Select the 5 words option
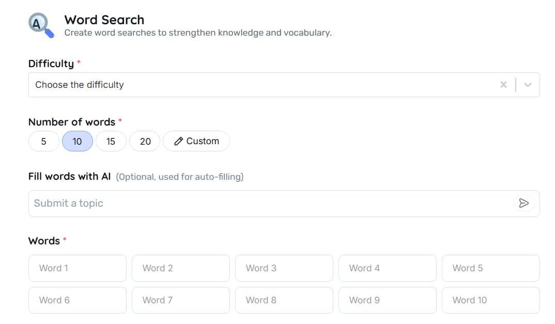Screen dimensions: 555x324 point(43,141)
